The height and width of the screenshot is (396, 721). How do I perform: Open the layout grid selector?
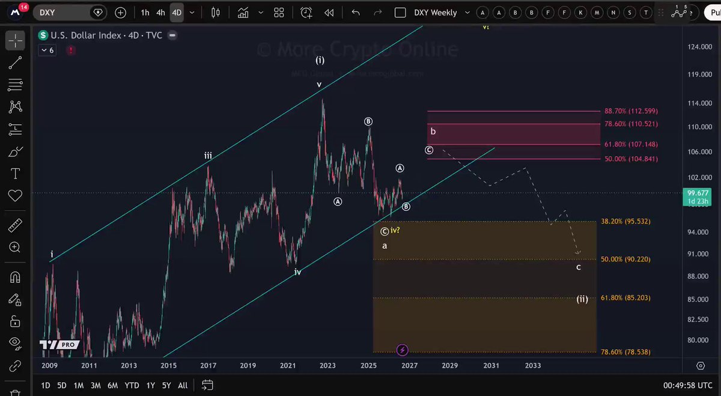[279, 12]
